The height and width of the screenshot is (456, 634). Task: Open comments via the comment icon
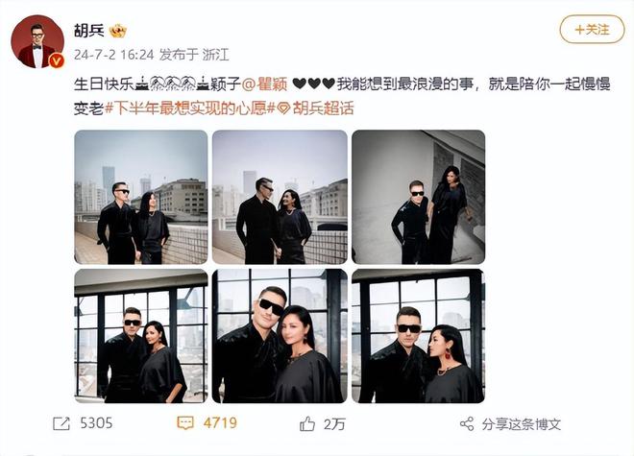185,423
